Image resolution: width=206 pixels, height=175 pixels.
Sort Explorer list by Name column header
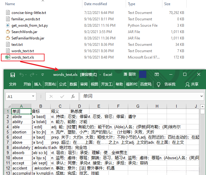tap(10, 4)
